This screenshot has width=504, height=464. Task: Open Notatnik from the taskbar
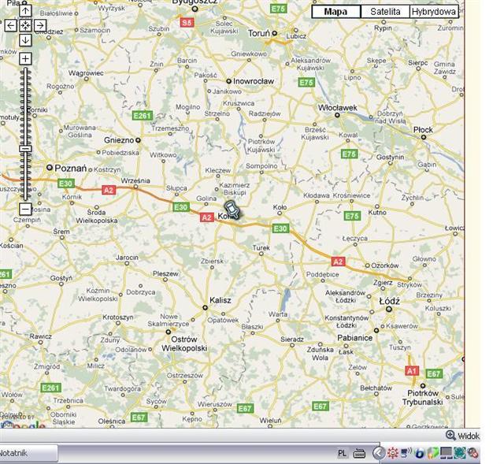click(x=24, y=453)
